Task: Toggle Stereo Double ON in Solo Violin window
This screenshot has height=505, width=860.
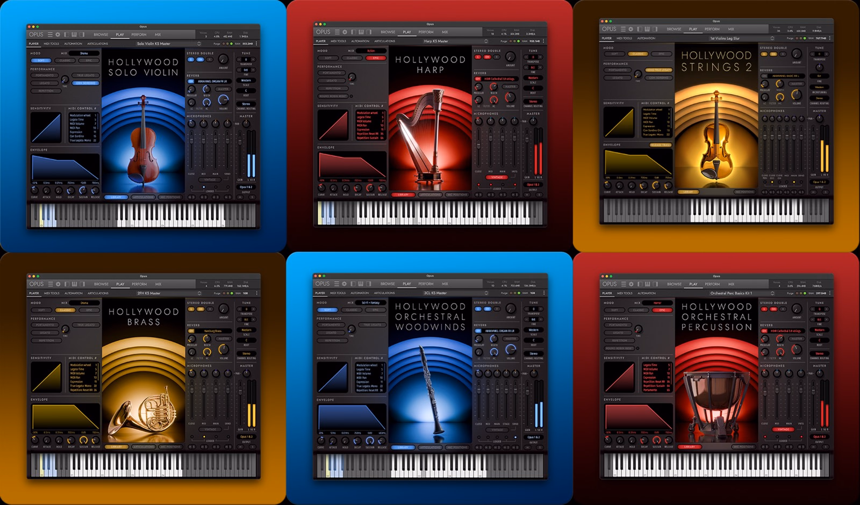Action: point(200,60)
